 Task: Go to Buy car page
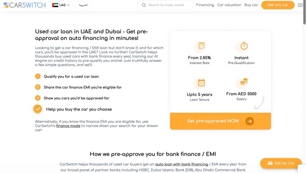click(251, 5)
